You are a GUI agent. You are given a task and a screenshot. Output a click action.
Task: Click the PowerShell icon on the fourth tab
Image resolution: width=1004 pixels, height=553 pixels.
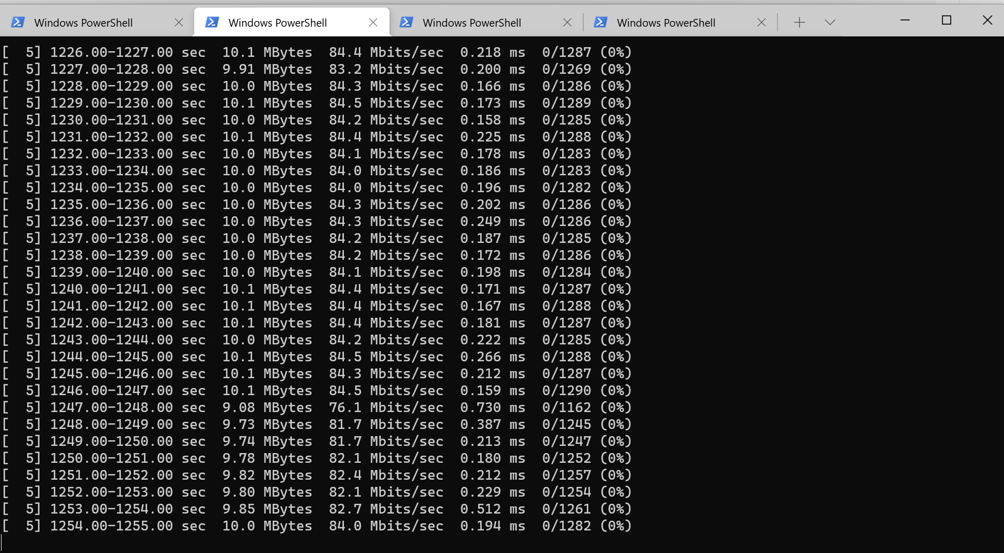click(x=600, y=22)
